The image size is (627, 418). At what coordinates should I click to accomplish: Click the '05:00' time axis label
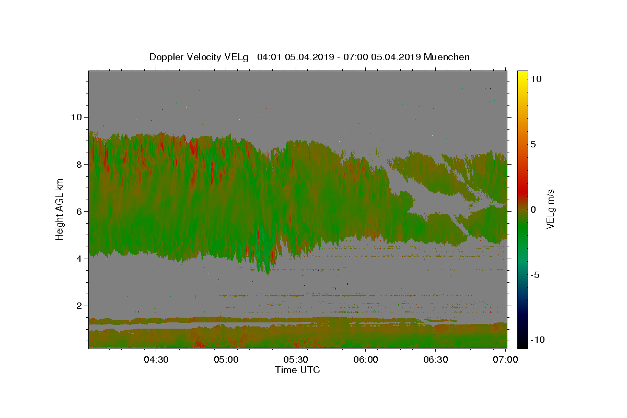coord(226,359)
